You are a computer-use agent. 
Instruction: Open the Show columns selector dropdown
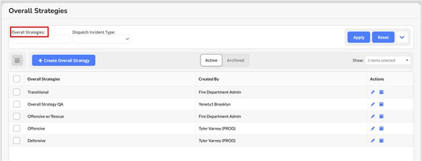click(388, 61)
